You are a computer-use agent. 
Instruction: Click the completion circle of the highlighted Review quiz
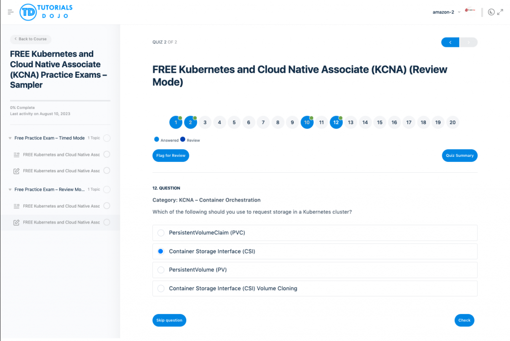tap(107, 223)
